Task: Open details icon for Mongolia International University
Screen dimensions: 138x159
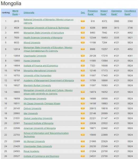Action: pyautogui.click(x=83, y=70)
